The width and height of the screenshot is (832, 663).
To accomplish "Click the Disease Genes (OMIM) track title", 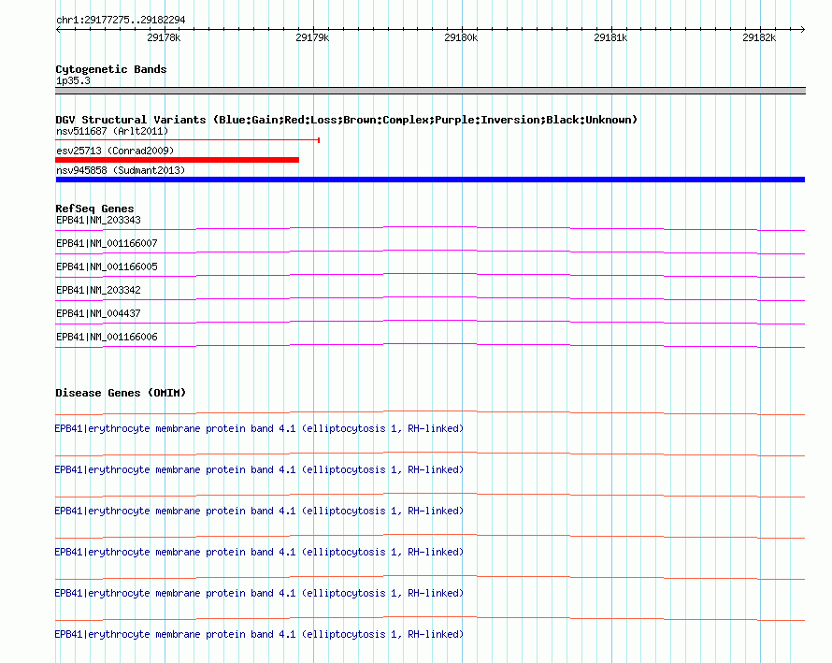I will 121,394.
